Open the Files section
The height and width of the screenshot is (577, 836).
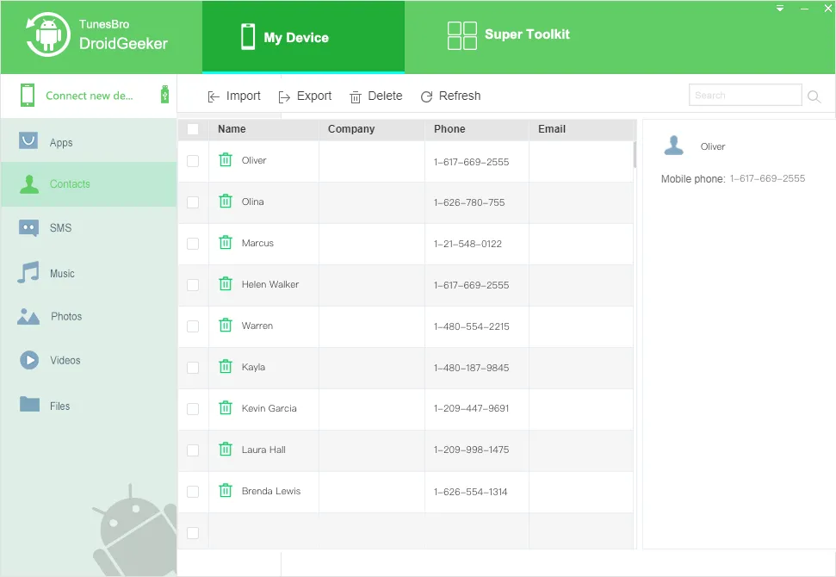click(x=58, y=405)
